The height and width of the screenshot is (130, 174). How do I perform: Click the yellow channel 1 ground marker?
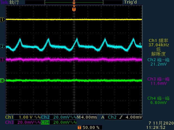[2, 19]
